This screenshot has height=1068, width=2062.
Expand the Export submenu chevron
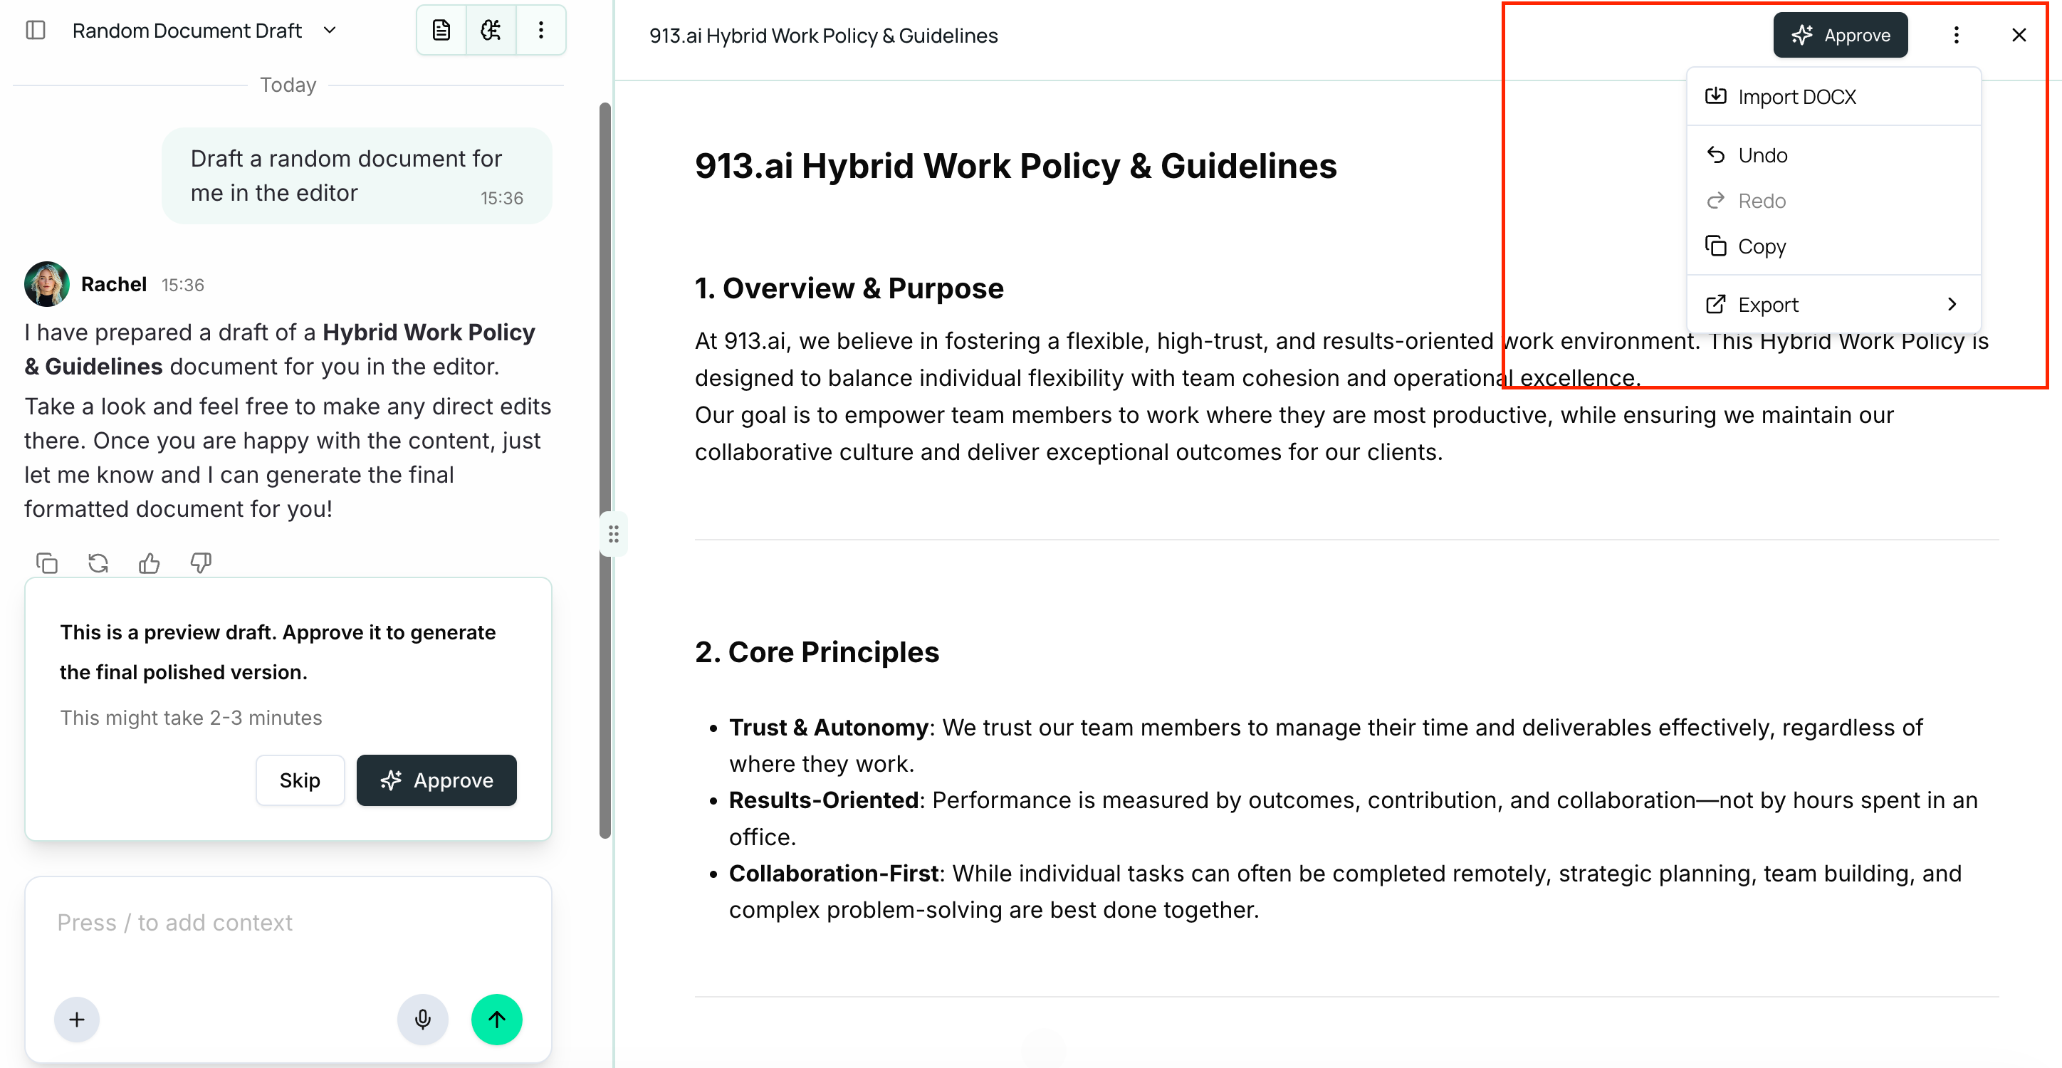coord(1952,304)
